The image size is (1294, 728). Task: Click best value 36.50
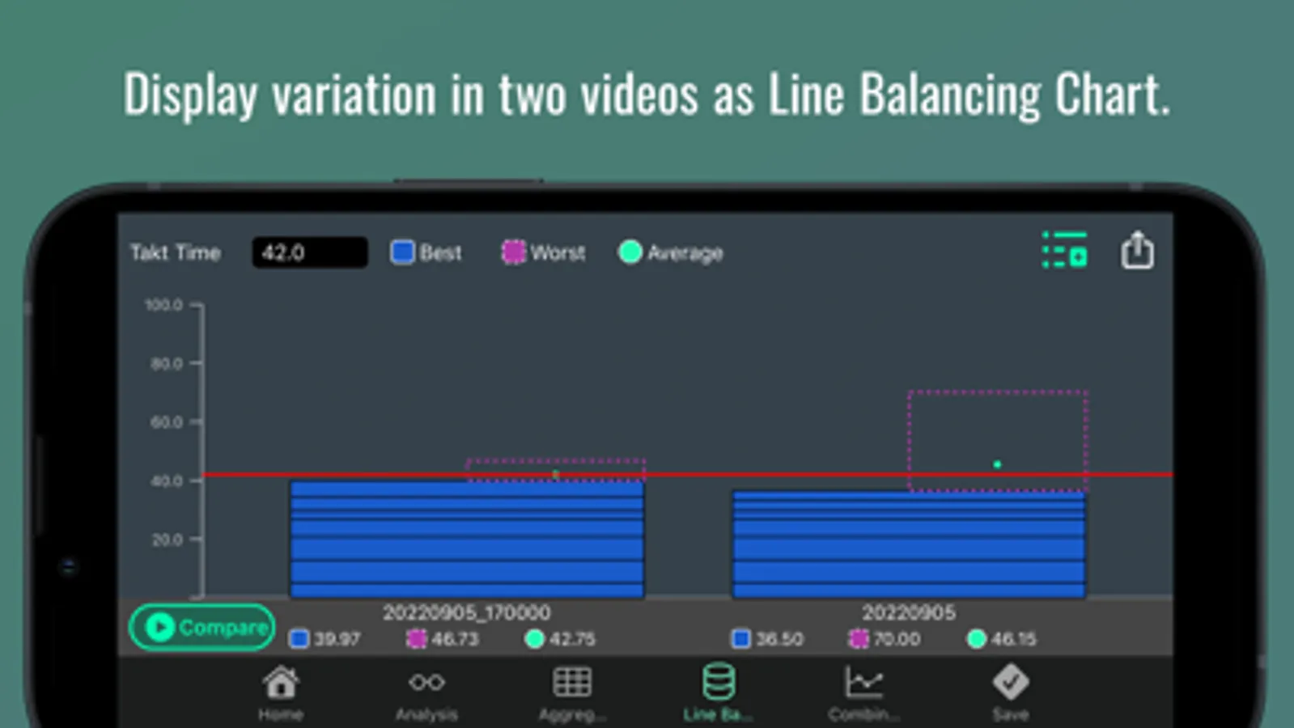(779, 639)
